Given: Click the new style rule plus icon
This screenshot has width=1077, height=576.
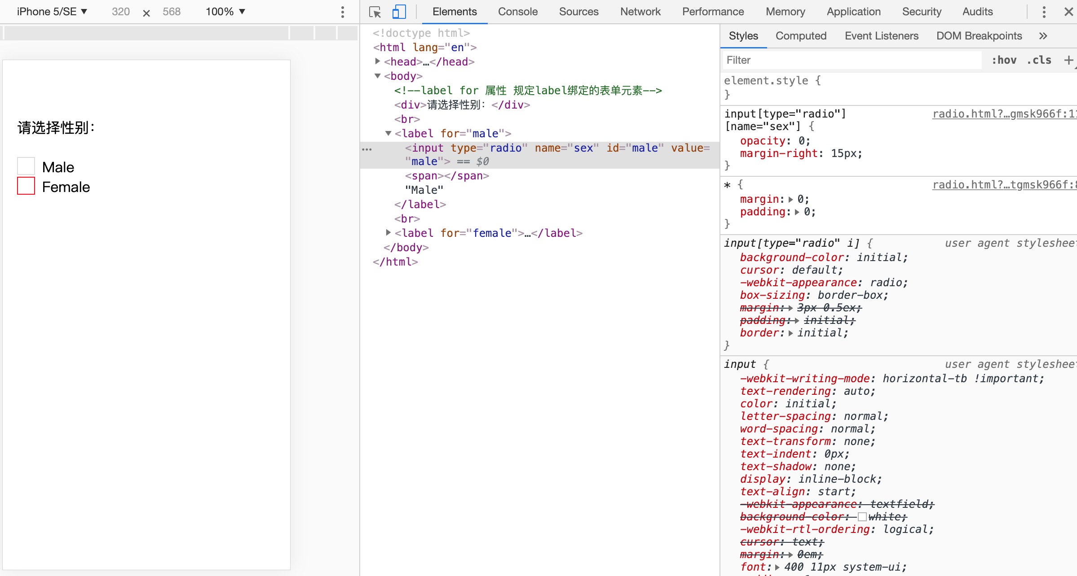Looking at the screenshot, I should [x=1068, y=60].
